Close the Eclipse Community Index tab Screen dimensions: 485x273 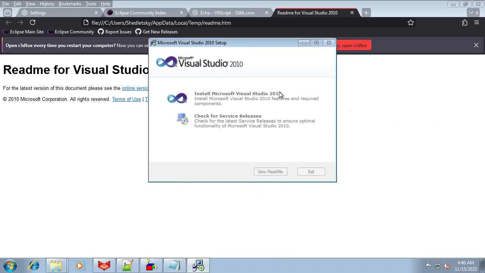coord(181,13)
